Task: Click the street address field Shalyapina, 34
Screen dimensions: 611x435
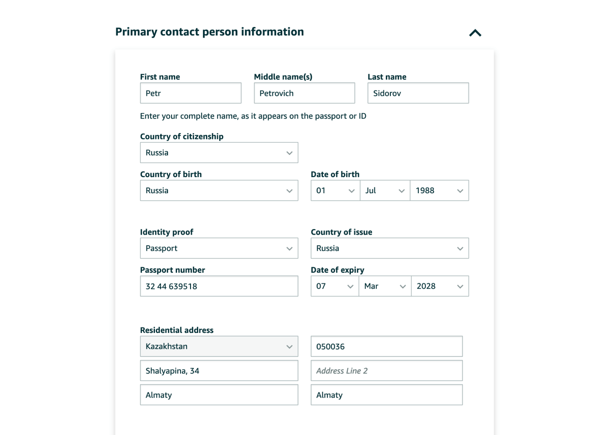Action: coord(219,371)
